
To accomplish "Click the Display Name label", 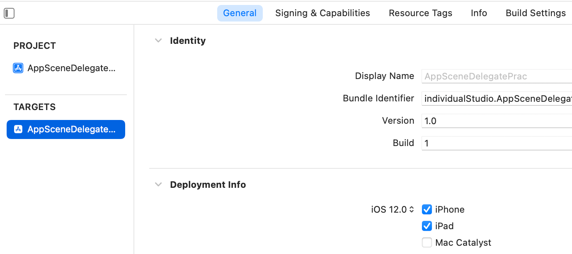I will [x=385, y=76].
